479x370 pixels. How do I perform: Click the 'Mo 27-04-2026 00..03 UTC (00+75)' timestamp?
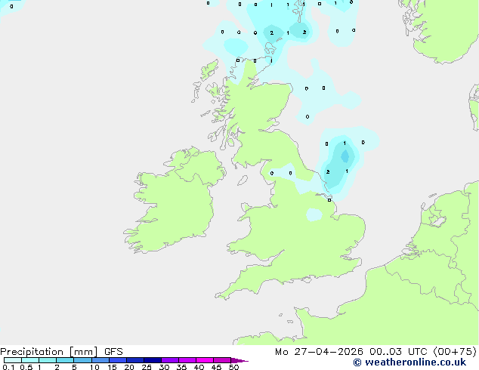coord(375,352)
